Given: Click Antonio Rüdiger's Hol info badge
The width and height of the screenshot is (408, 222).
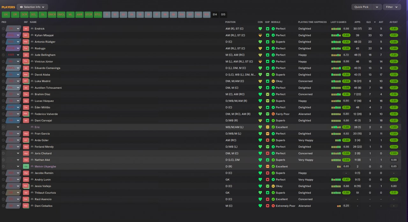Looking at the screenshot, I should point(26,42).
